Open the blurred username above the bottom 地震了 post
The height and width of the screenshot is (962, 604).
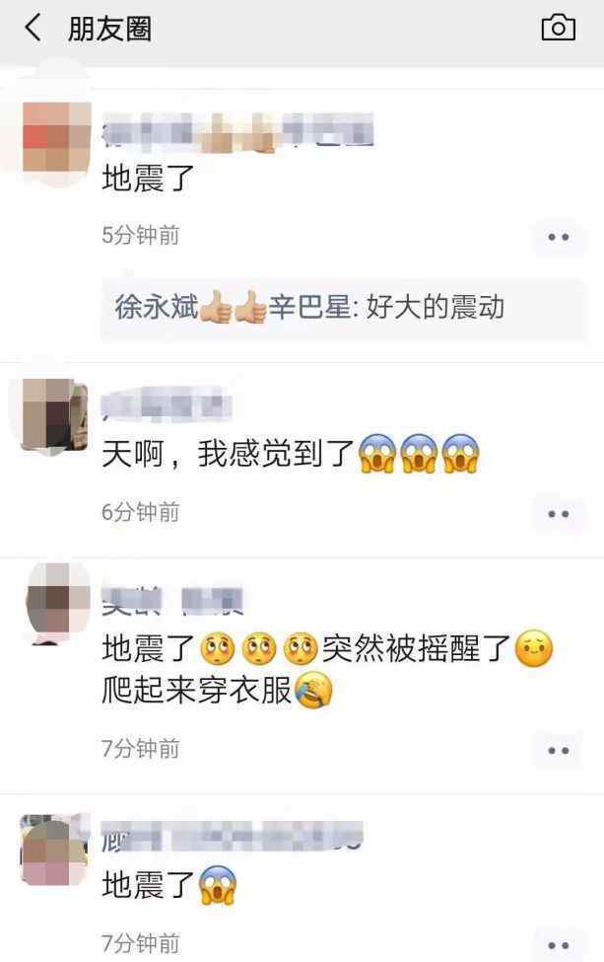click(233, 837)
